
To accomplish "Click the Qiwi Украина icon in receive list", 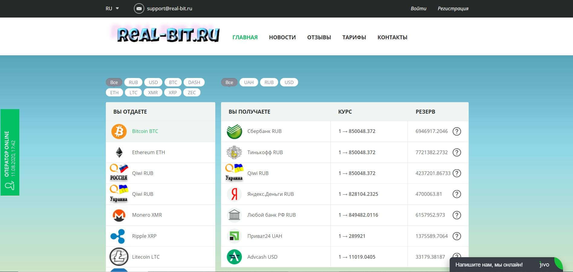I will click(234, 173).
